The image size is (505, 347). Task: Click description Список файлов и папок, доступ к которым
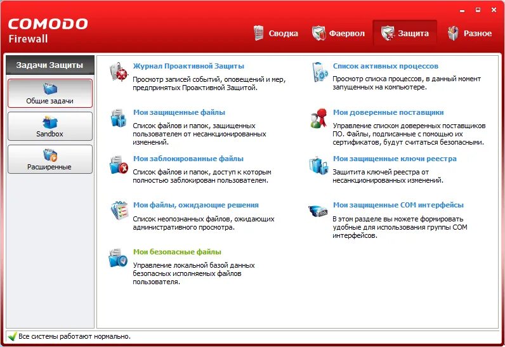tap(202, 176)
